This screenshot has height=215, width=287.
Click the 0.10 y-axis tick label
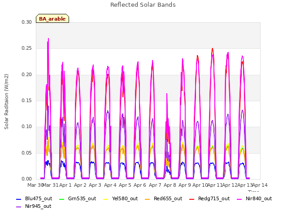tap(27, 127)
